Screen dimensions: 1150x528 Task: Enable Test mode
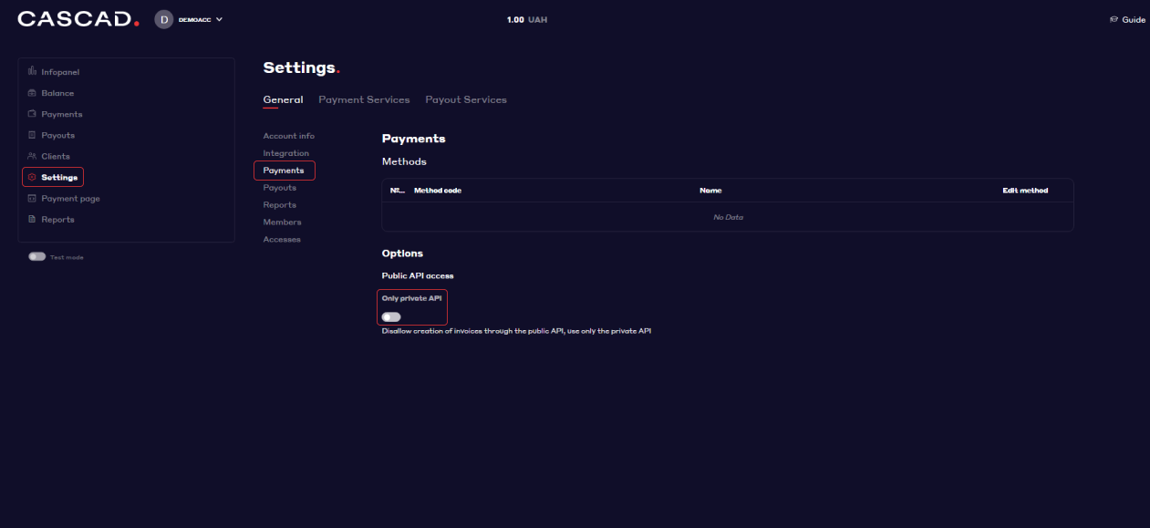36,256
